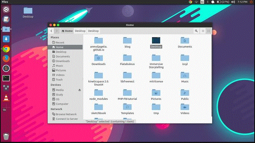Launch Firefox from the dock

tap(6, 58)
